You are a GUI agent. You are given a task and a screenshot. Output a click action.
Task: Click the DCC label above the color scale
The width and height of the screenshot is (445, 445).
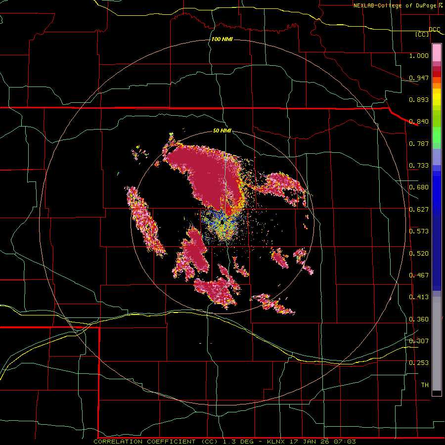(x=434, y=29)
